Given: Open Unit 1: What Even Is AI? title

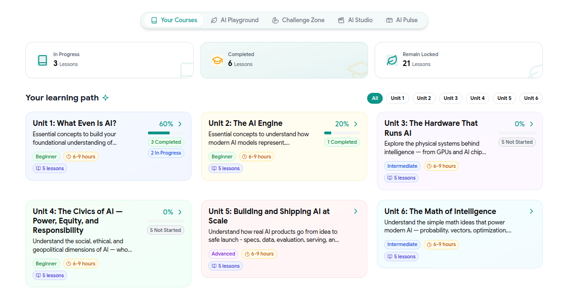Looking at the screenshot, I should (x=75, y=123).
